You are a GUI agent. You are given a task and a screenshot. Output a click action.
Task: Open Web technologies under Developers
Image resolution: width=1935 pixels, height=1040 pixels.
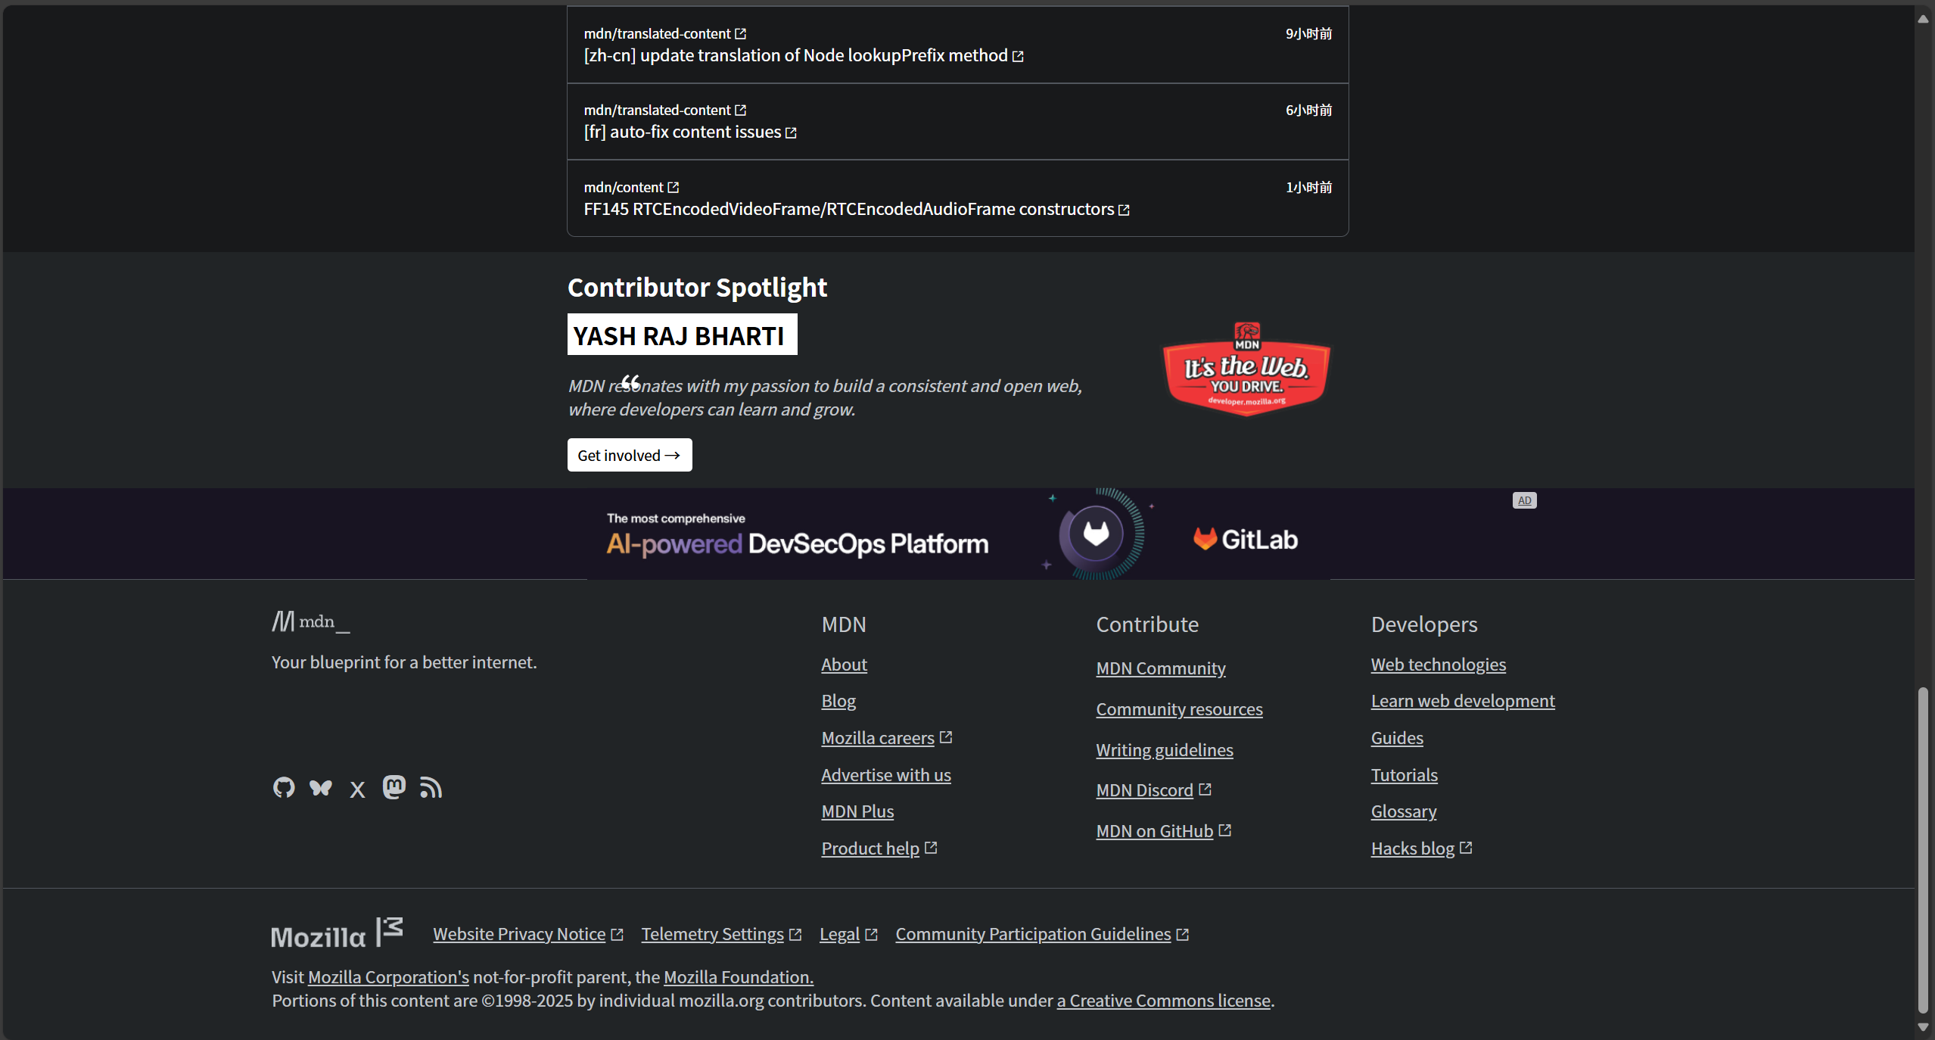pyautogui.click(x=1438, y=665)
